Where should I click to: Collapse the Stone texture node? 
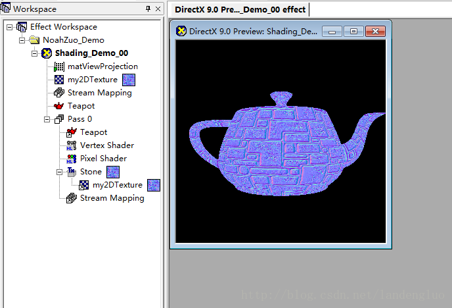click(x=59, y=172)
